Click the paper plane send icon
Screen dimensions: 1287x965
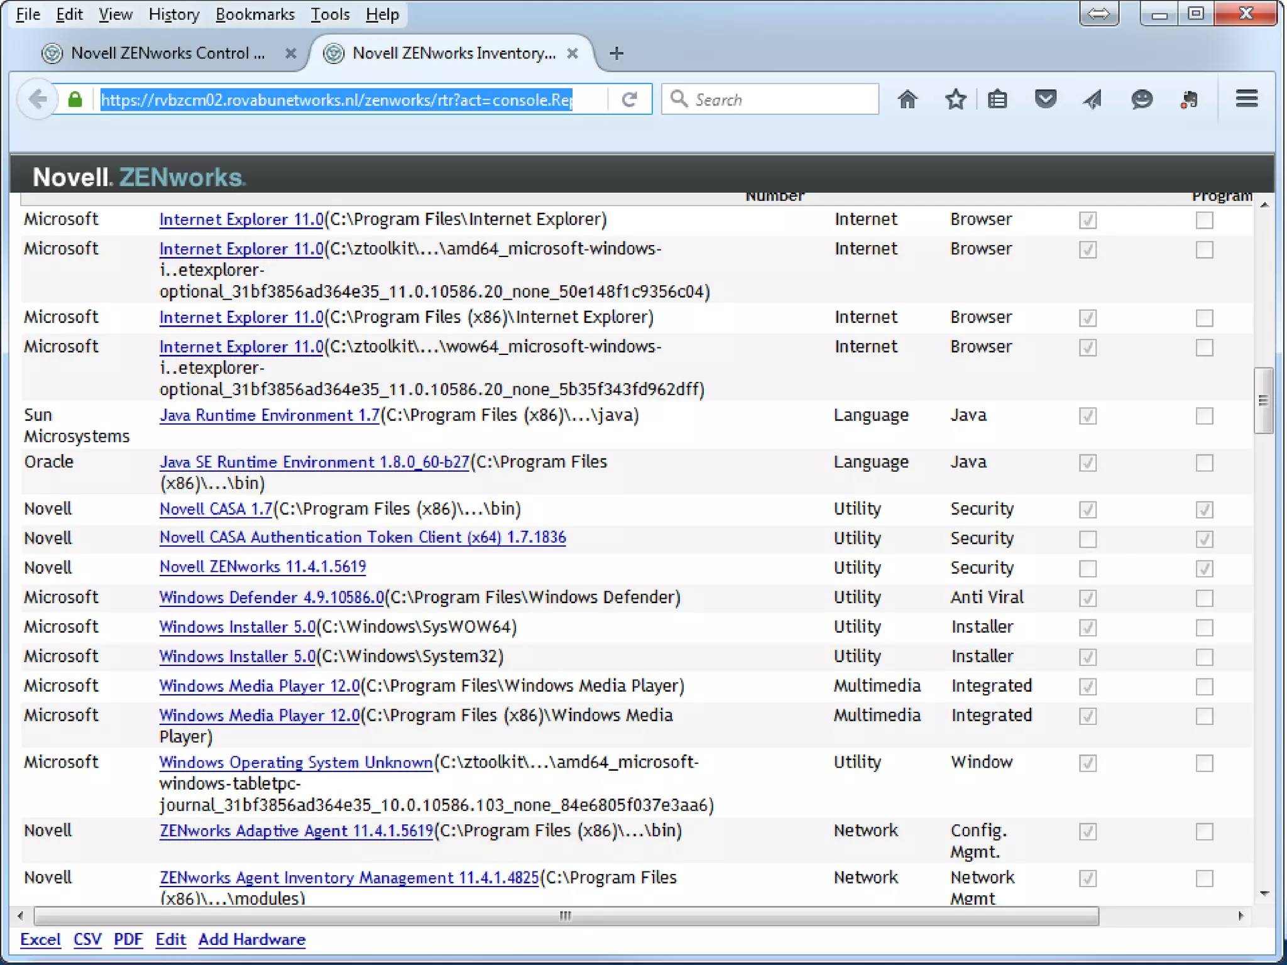point(1093,99)
